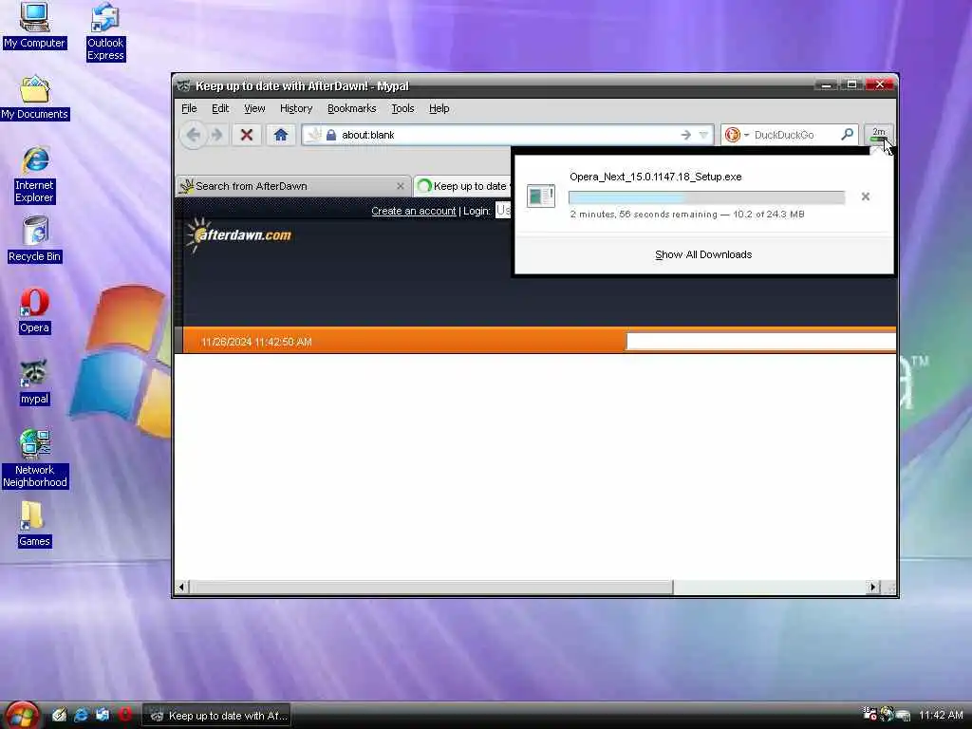Open the File menu

pyautogui.click(x=189, y=108)
